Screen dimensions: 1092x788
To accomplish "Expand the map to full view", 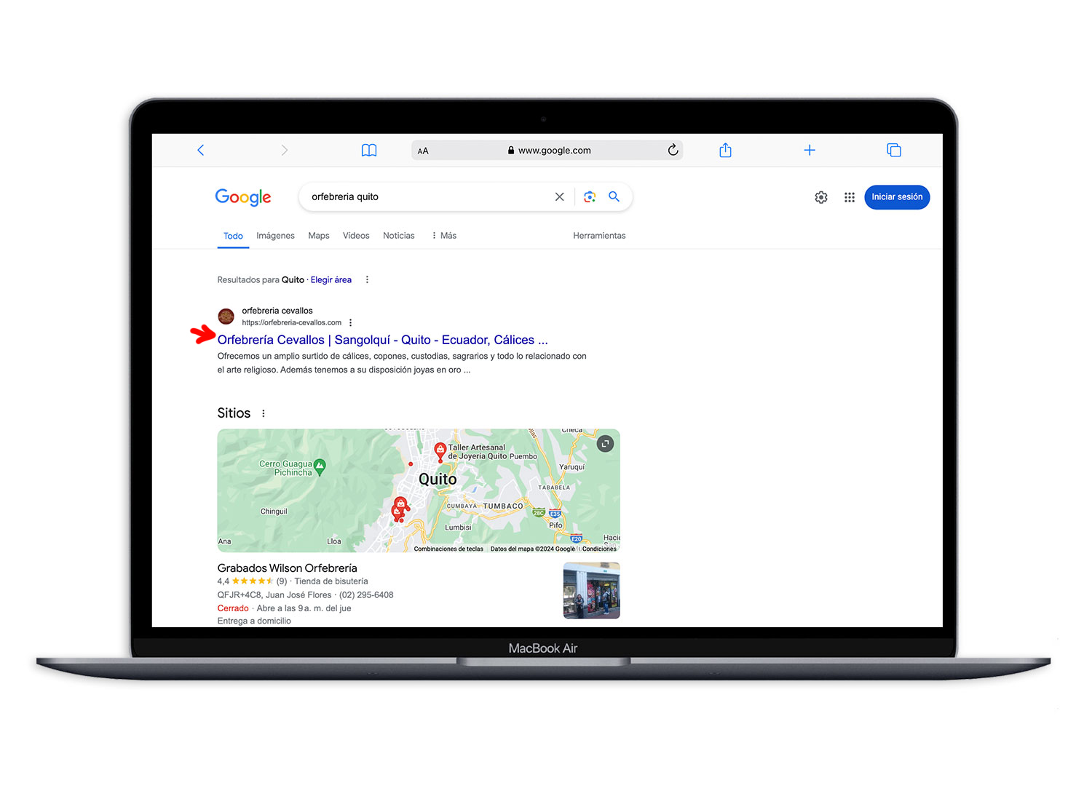I will pyautogui.click(x=605, y=444).
